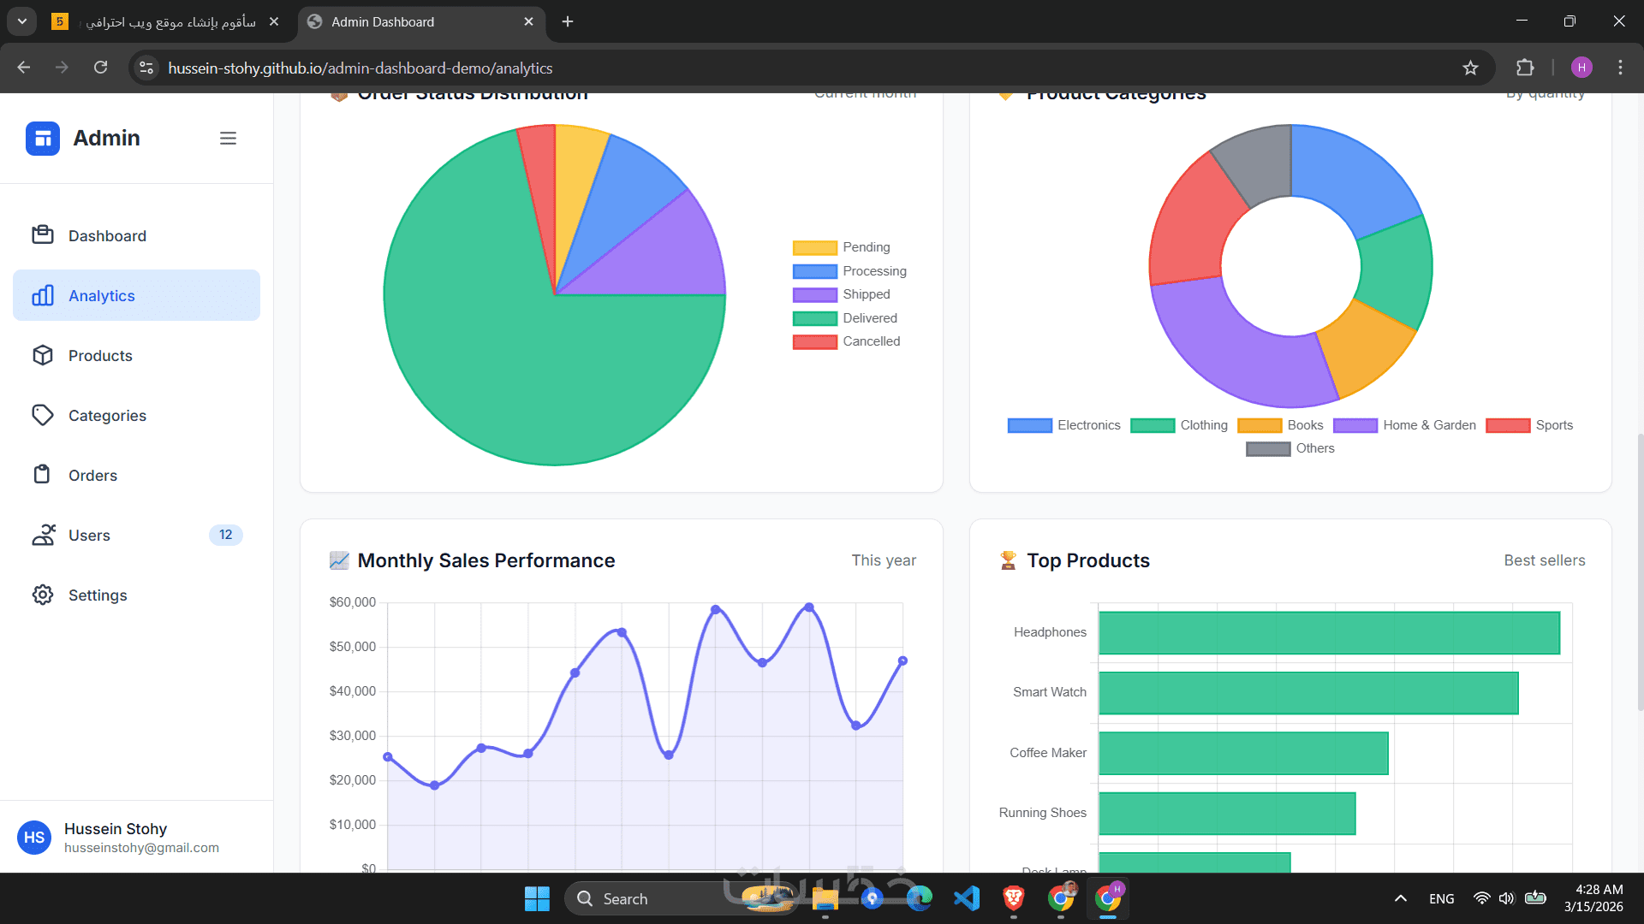The width and height of the screenshot is (1644, 924).
Task: Bookmark this page with star icon
Action: (1470, 68)
